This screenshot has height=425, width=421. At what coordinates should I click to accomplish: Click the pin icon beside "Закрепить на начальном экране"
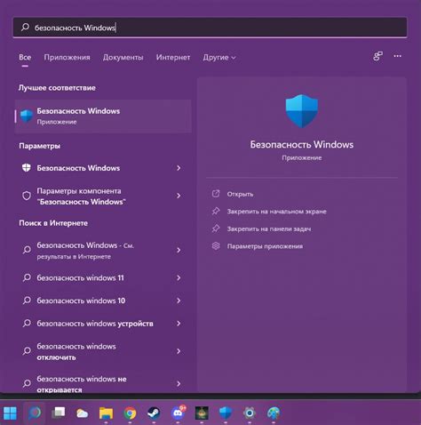click(x=216, y=211)
